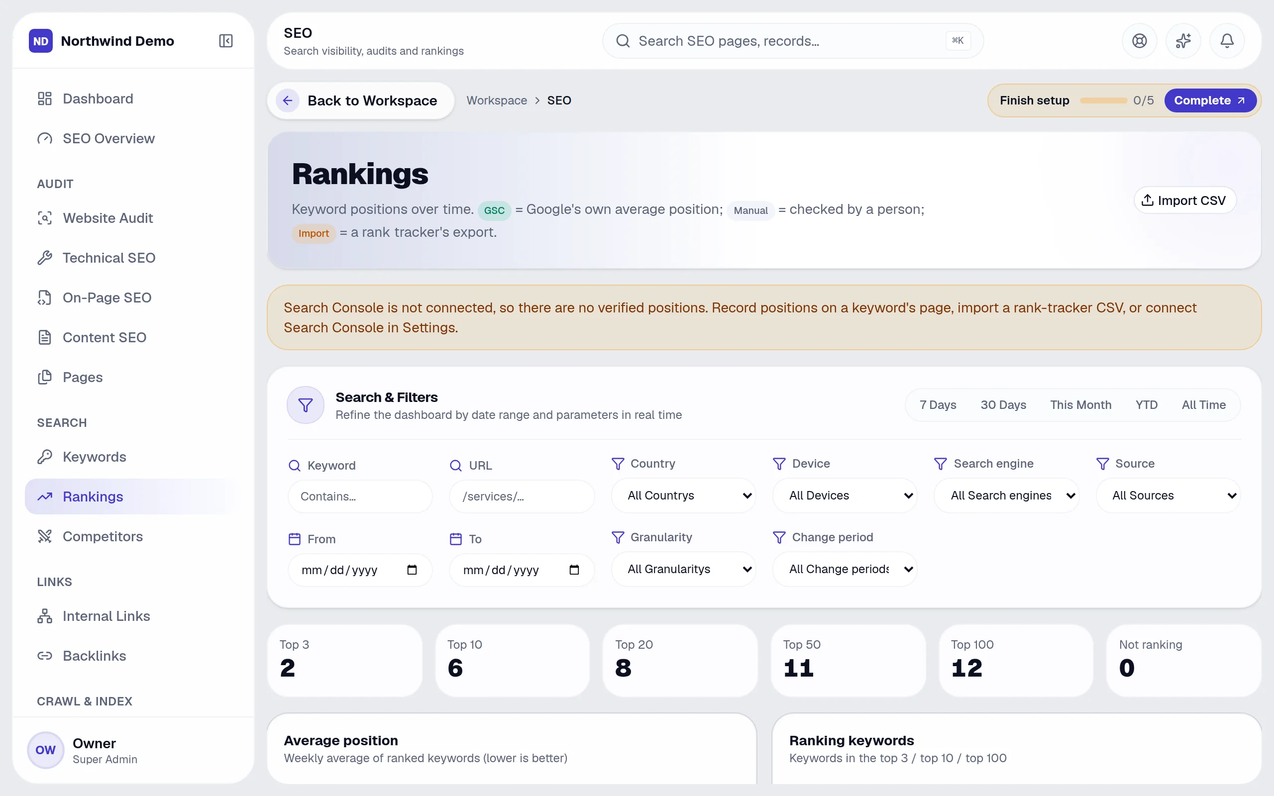Expand the All Countrys dropdown

(x=683, y=496)
